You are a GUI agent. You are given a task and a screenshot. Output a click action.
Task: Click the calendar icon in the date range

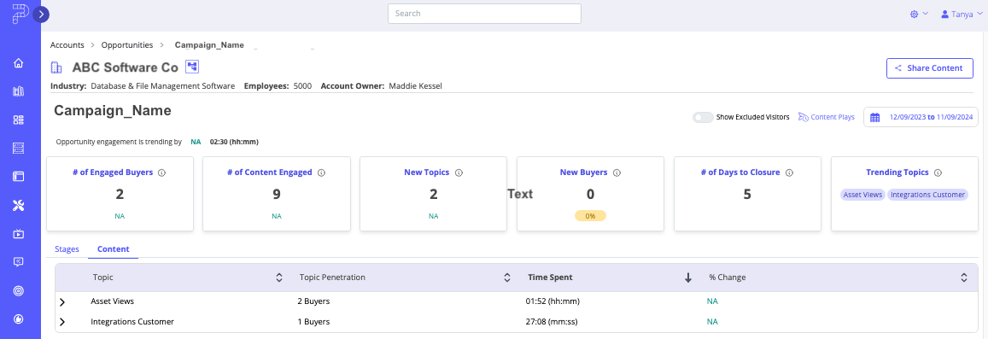(x=874, y=117)
